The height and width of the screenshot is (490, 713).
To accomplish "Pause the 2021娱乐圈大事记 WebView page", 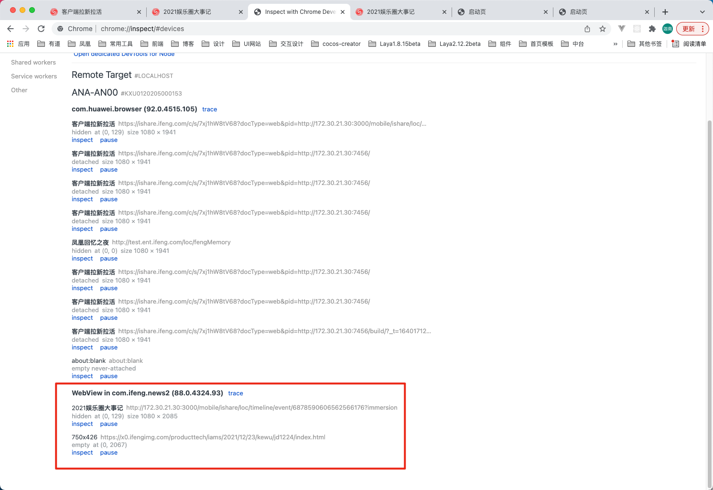I will 108,424.
